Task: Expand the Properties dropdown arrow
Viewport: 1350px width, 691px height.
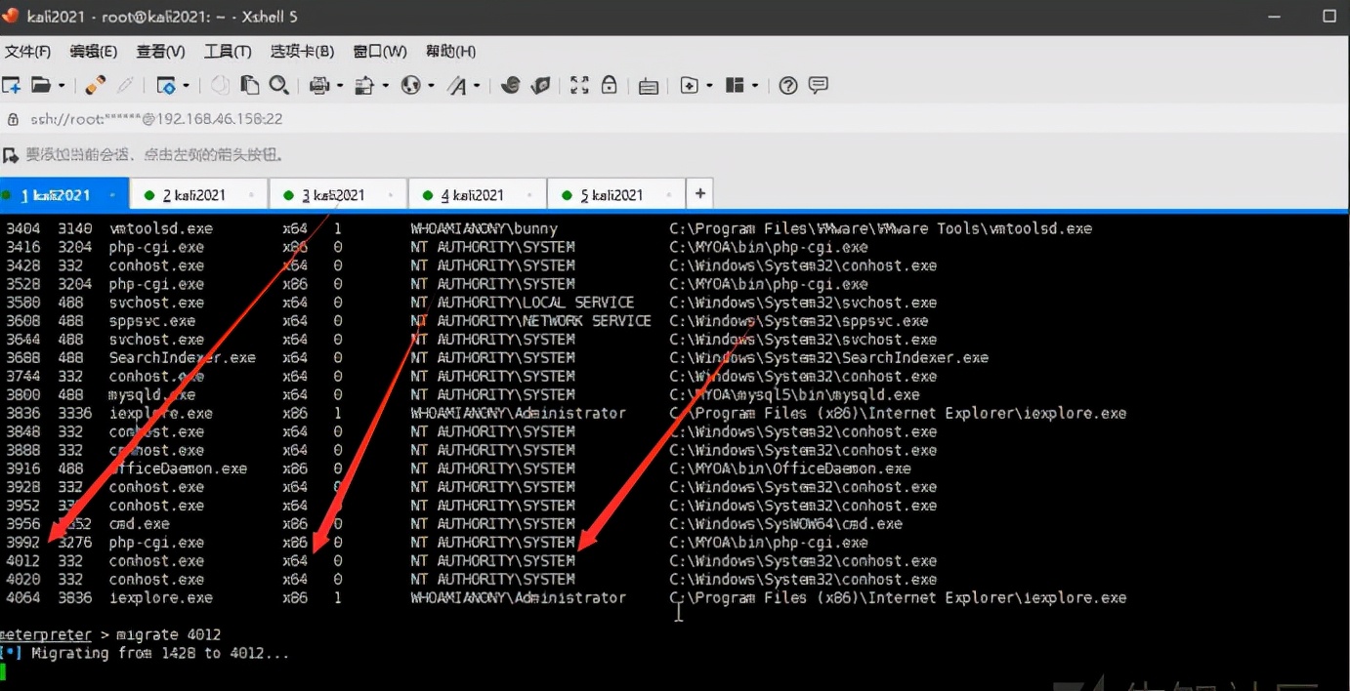Action: point(186,86)
